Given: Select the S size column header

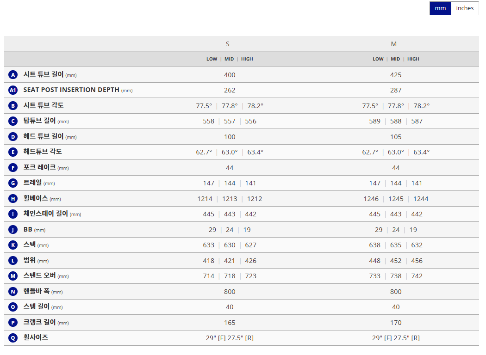Looking at the screenshot, I should pos(227,44).
